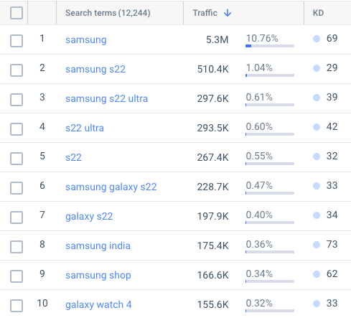
Task: Tick the checkbox for 'samsung shop'
Action: point(17,276)
